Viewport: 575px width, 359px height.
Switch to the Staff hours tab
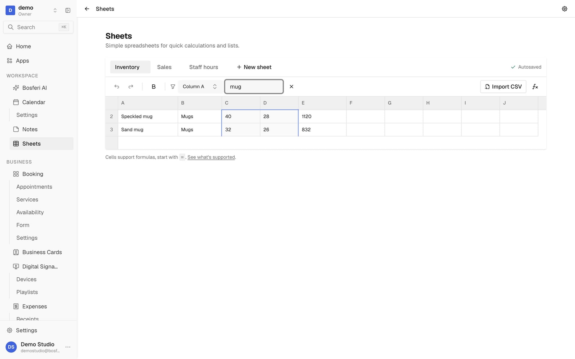[x=204, y=67]
